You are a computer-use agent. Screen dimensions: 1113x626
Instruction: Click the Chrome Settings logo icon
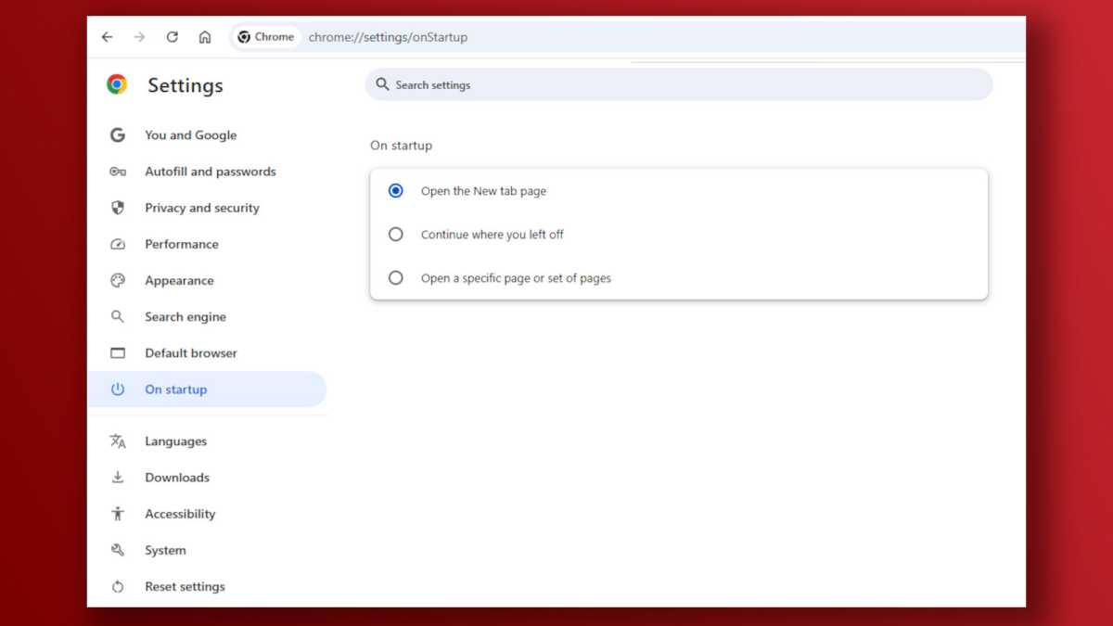[115, 83]
